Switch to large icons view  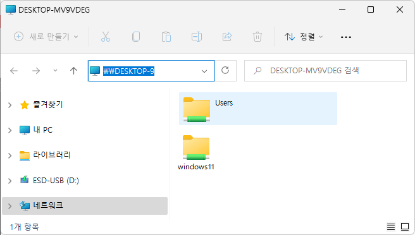click(x=405, y=227)
